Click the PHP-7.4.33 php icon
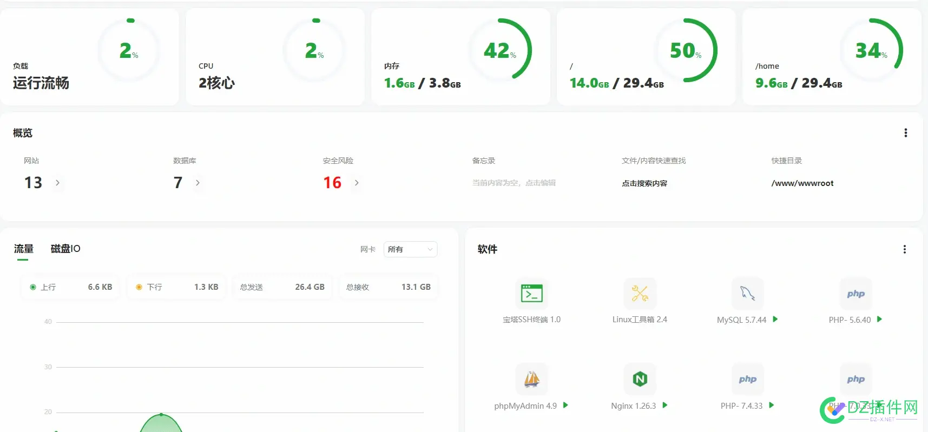Image resolution: width=928 pixels, height=432 pixels. coord(747,379)
